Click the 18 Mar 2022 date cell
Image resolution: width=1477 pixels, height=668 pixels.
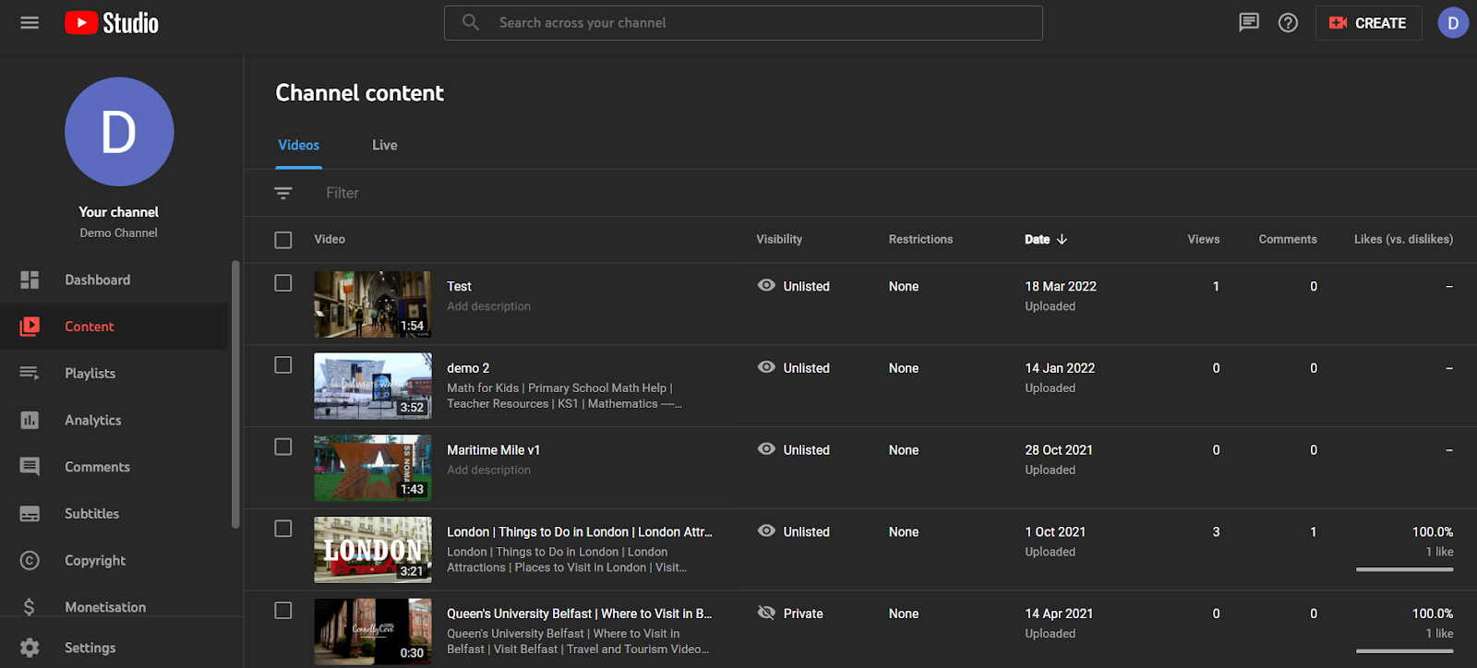[1061, 286]
